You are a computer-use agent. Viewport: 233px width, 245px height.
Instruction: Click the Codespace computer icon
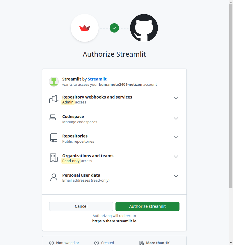tap(53, 118)
